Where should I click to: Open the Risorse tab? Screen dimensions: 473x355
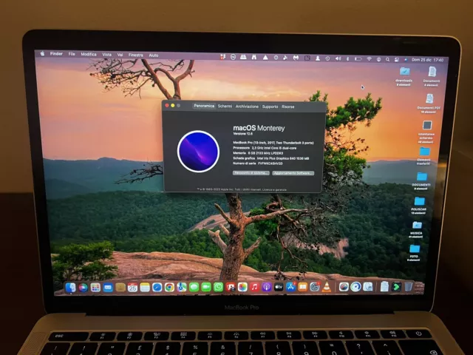287,106
